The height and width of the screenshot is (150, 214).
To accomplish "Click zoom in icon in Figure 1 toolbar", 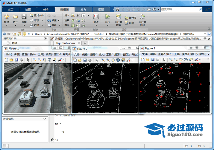I will (x=34, y=60).
